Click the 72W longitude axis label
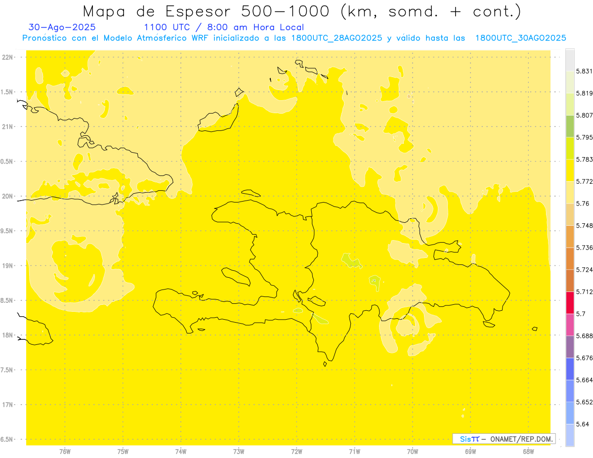 (296, 452)
